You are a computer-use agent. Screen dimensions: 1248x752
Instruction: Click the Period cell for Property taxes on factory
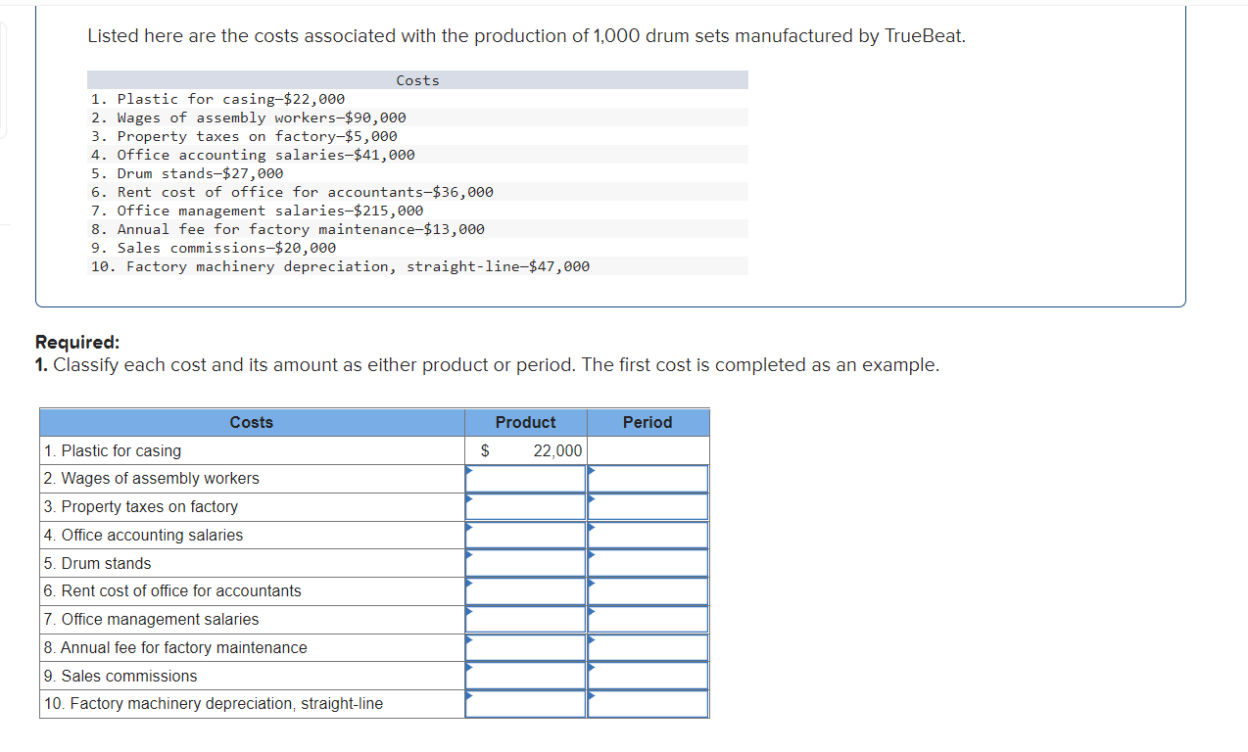pyautogui.click(x=648, y=506)
